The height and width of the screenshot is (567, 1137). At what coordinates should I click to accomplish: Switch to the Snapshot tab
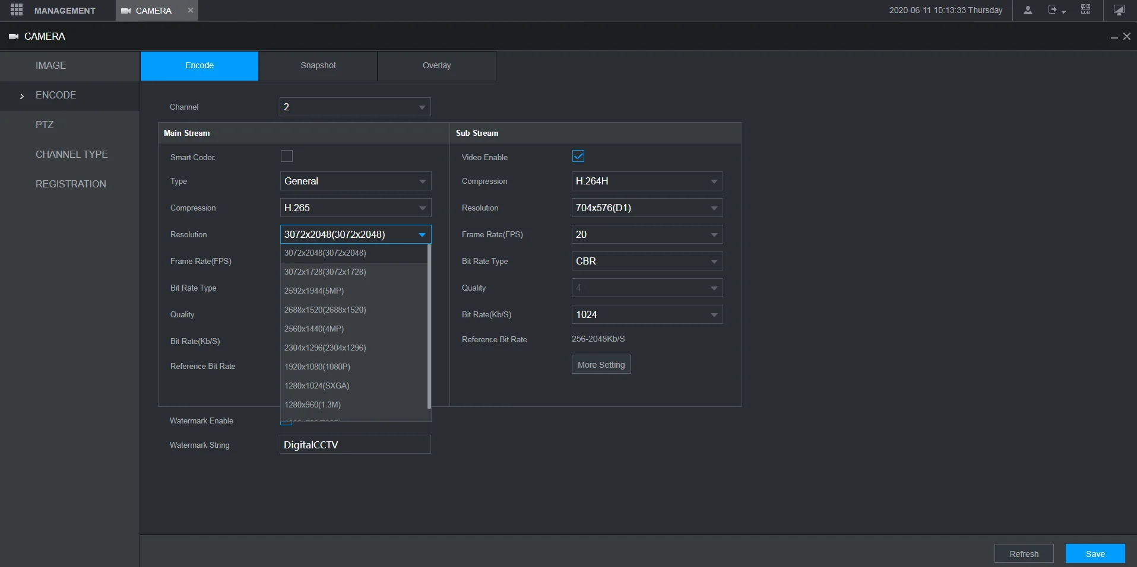(318, 66)
